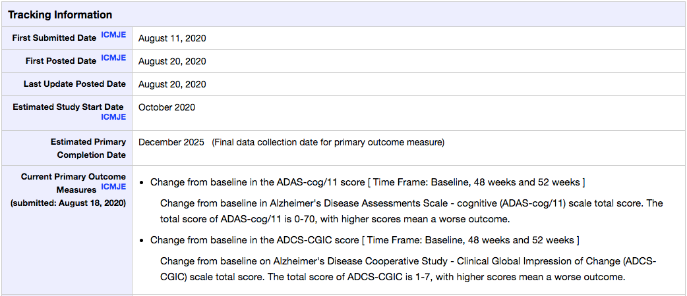
Task: Click the Current Primary Outcome Measures label
Action: click(x=73, y=184)
